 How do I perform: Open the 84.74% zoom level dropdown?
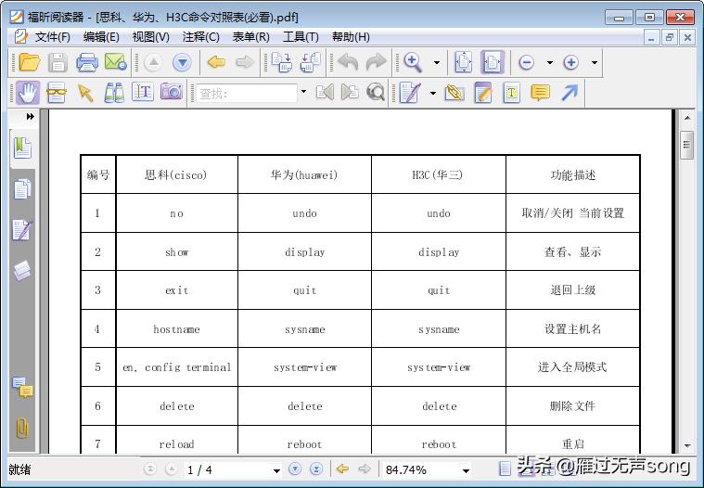coord(466,470)
